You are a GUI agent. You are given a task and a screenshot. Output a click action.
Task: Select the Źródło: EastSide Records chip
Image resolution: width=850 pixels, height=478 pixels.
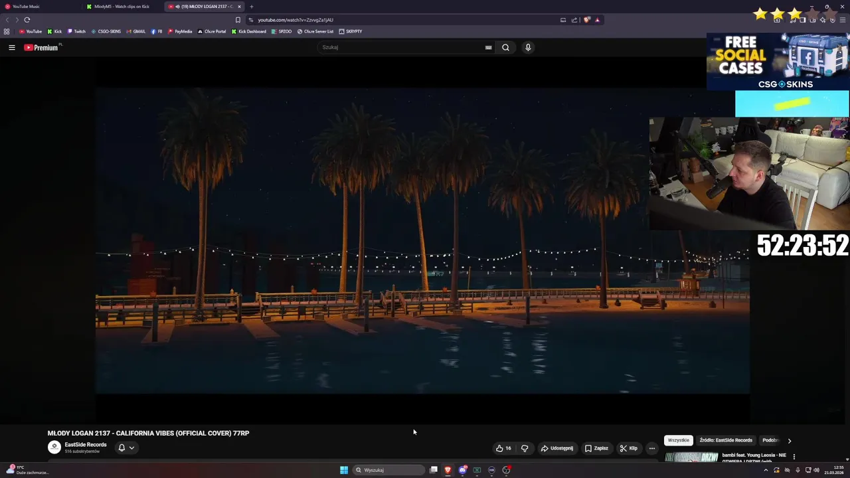tap(726, 440)
